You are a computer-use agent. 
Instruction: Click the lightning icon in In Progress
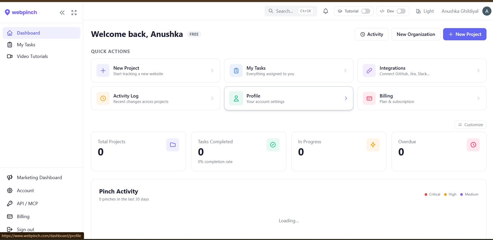coord(373,145)
